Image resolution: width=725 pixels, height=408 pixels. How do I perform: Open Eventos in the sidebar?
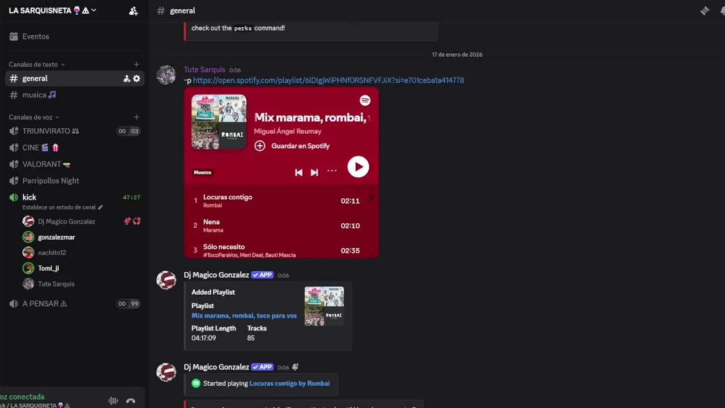[74, 36]
